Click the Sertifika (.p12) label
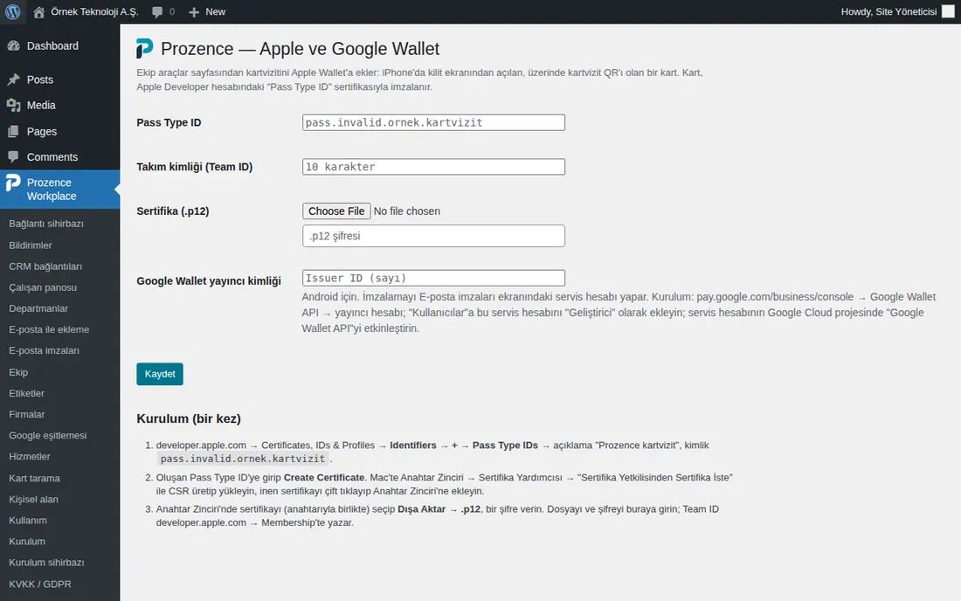 pyautogui.click(x=173, y=211)
